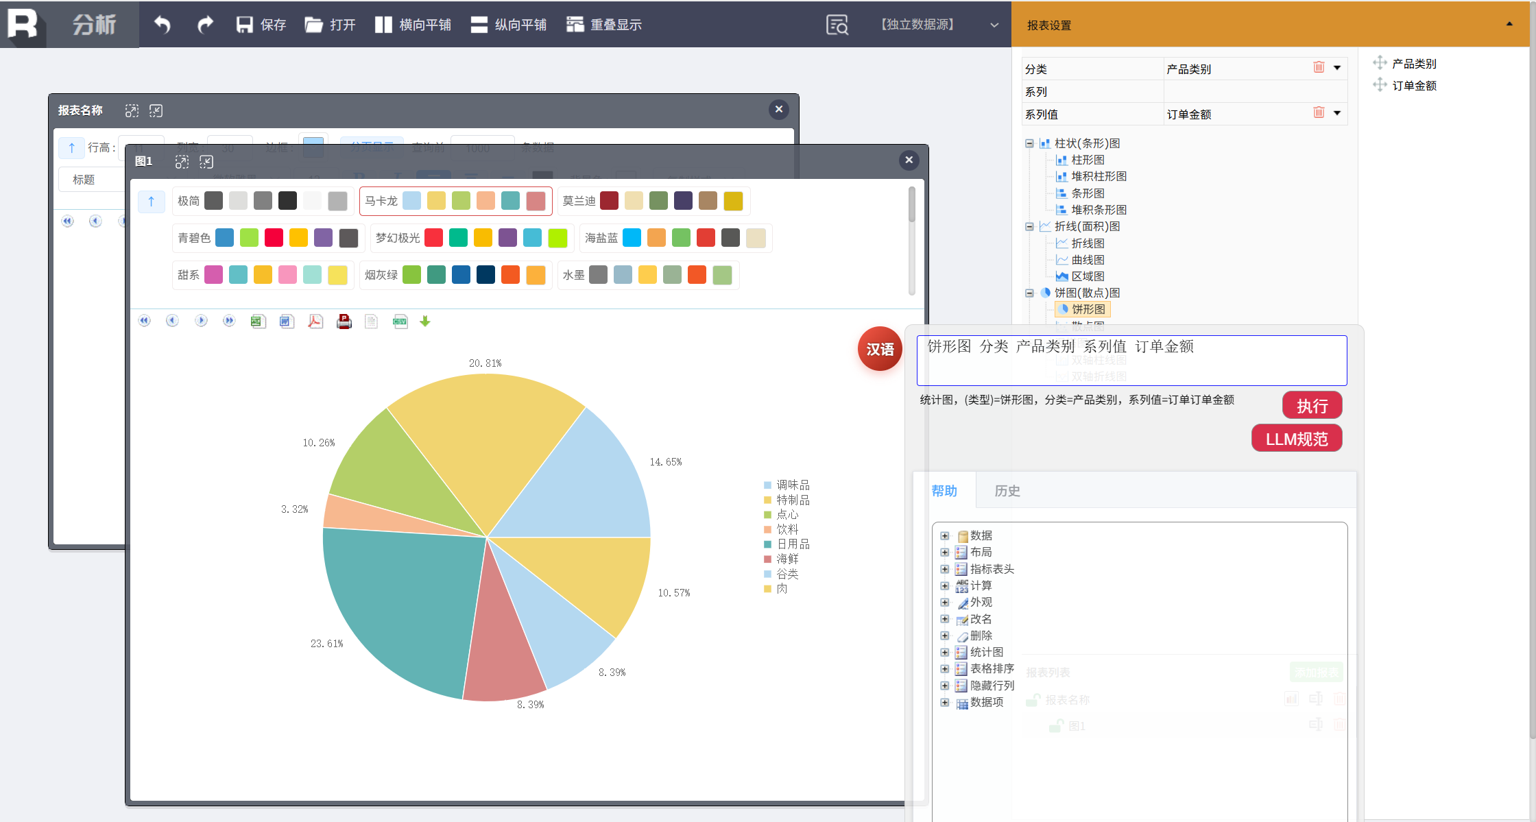Viewport: 1536px width, 822px height.
Task: Export chart as PDF
Action: tap(315, 322)
